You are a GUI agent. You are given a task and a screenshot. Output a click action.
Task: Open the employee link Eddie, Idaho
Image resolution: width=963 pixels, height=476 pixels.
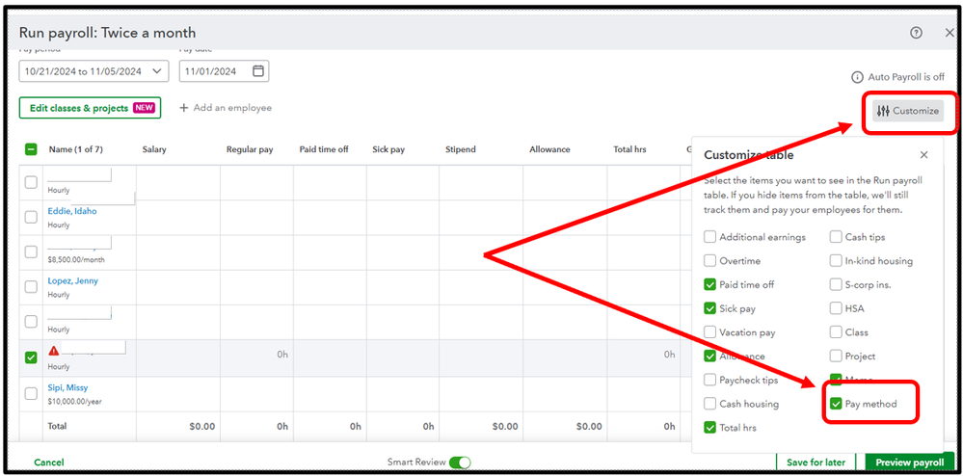[72, 211]
